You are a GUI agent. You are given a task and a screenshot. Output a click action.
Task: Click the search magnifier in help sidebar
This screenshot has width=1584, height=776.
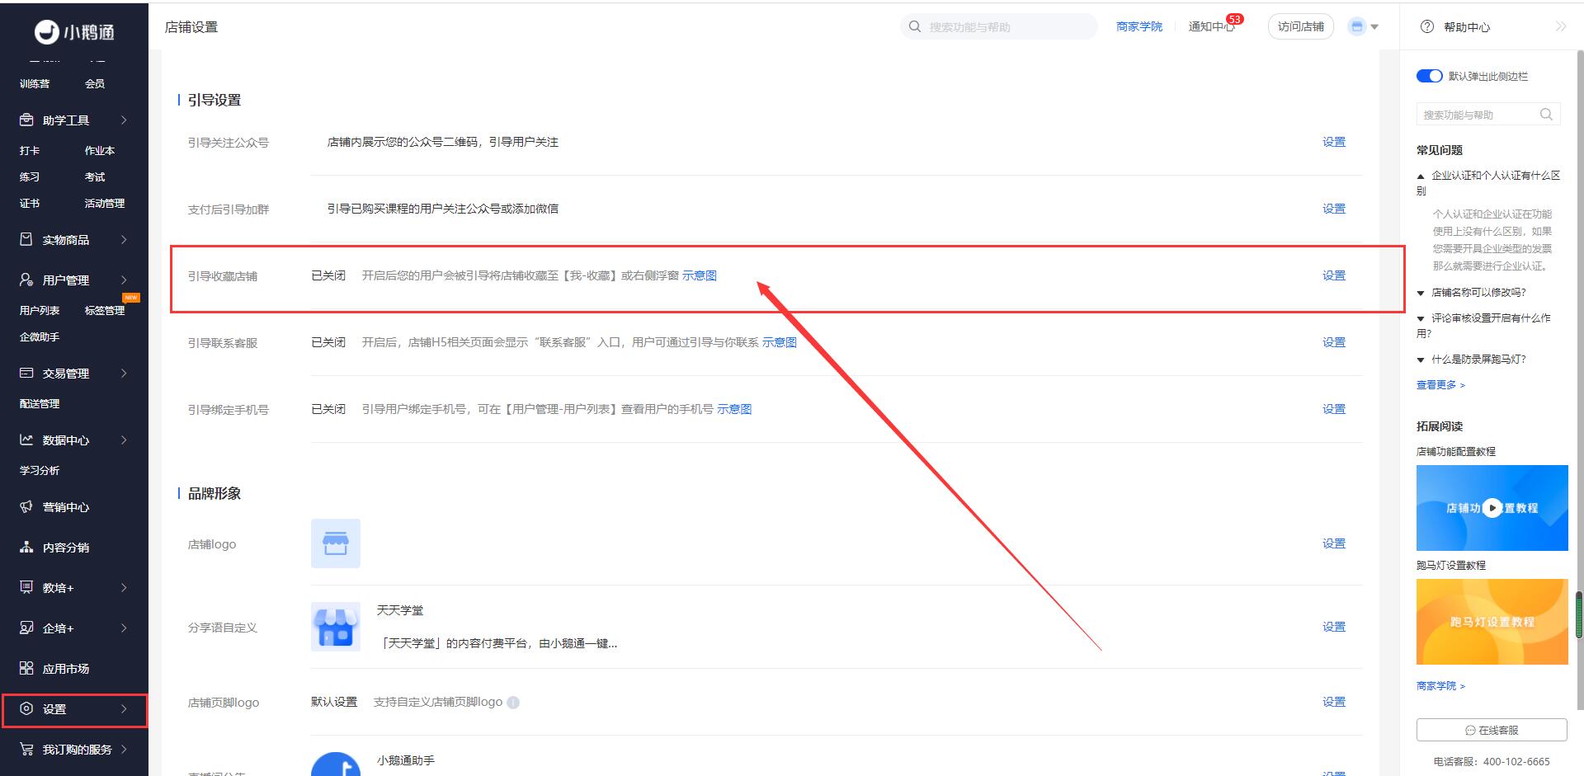click(x=1546, y=115)
